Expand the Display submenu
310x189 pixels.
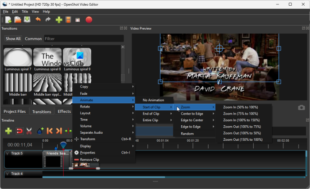[104, 146]
